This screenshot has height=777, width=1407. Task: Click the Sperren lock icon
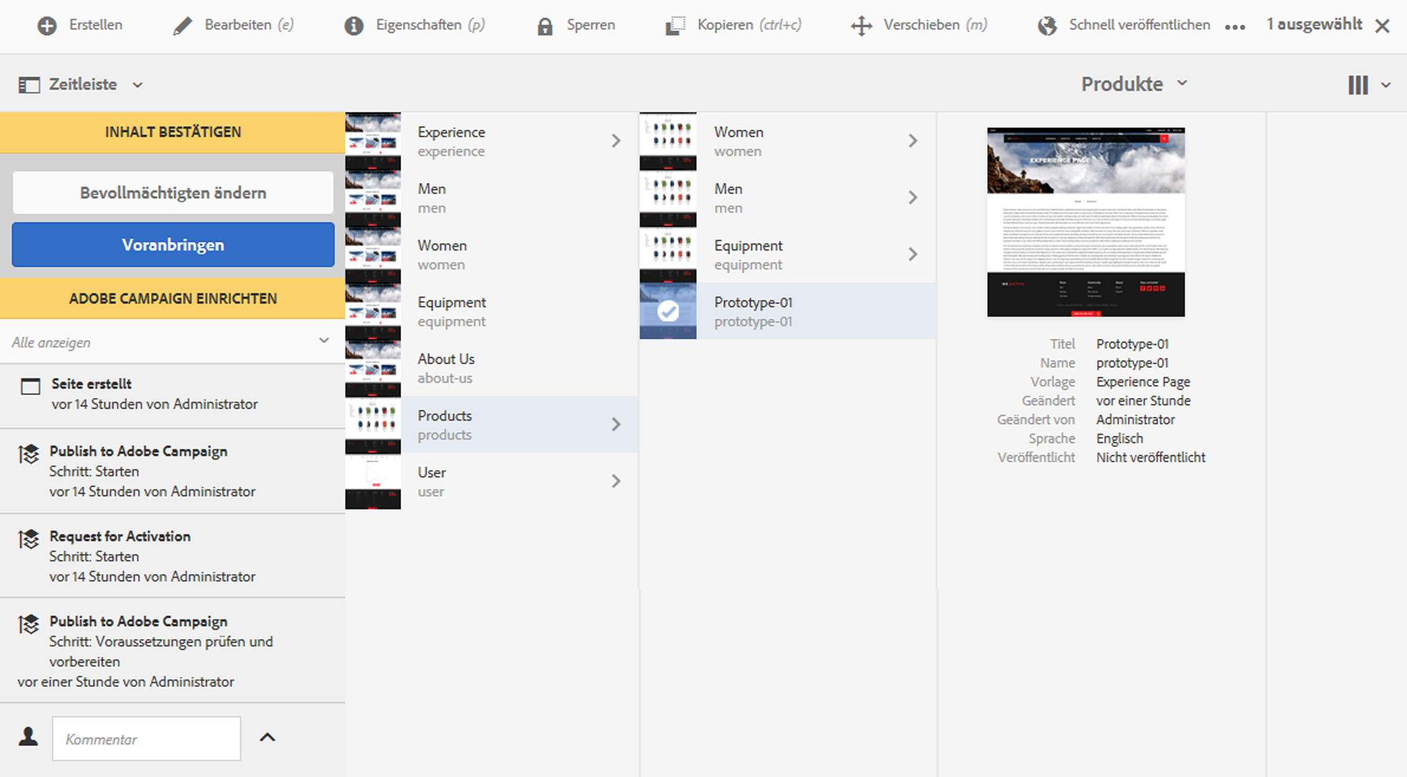tap(545, 26)
